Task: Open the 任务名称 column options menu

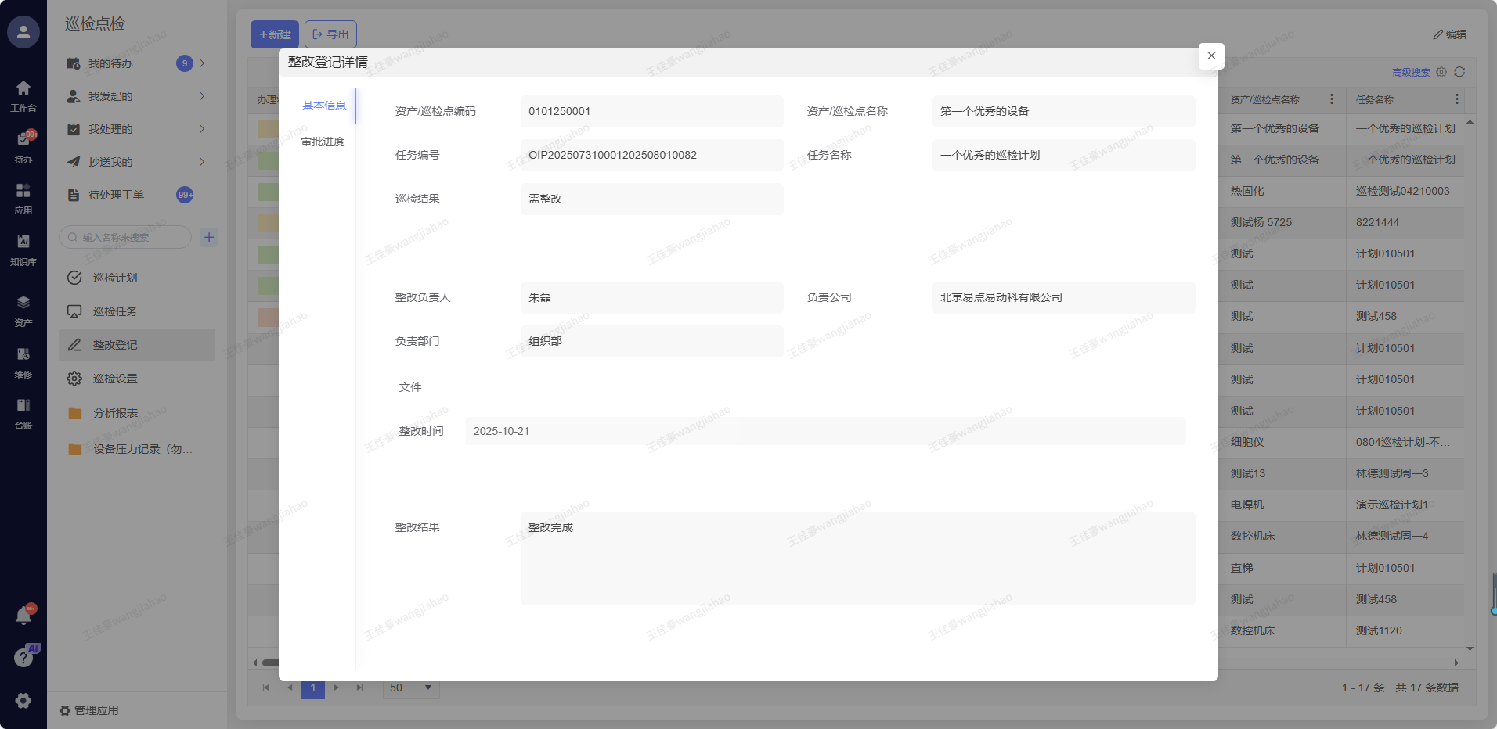Action: pos(1456,99)
